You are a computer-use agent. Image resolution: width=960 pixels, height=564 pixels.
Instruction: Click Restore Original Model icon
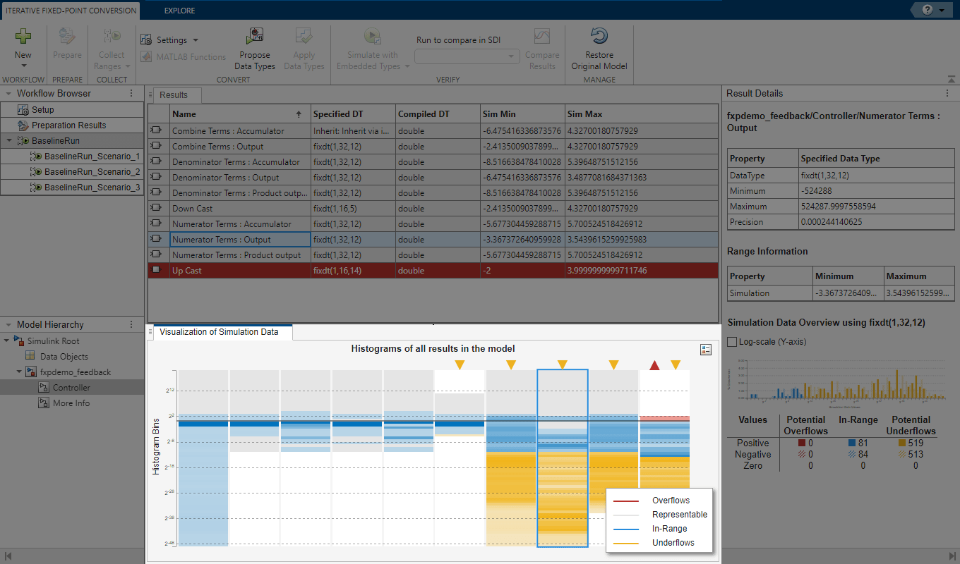pos(599,37)
